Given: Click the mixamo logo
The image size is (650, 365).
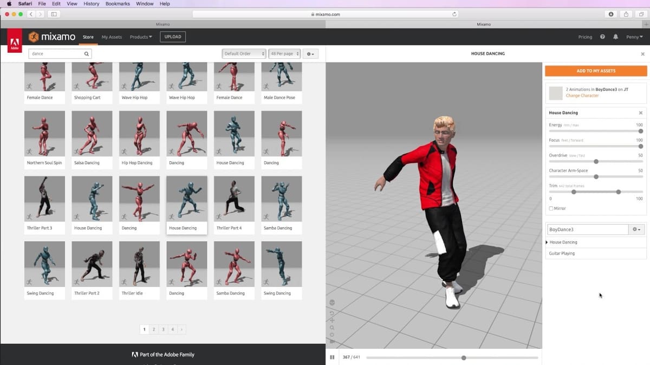Looking at the screenshot, I should point(53,37).
